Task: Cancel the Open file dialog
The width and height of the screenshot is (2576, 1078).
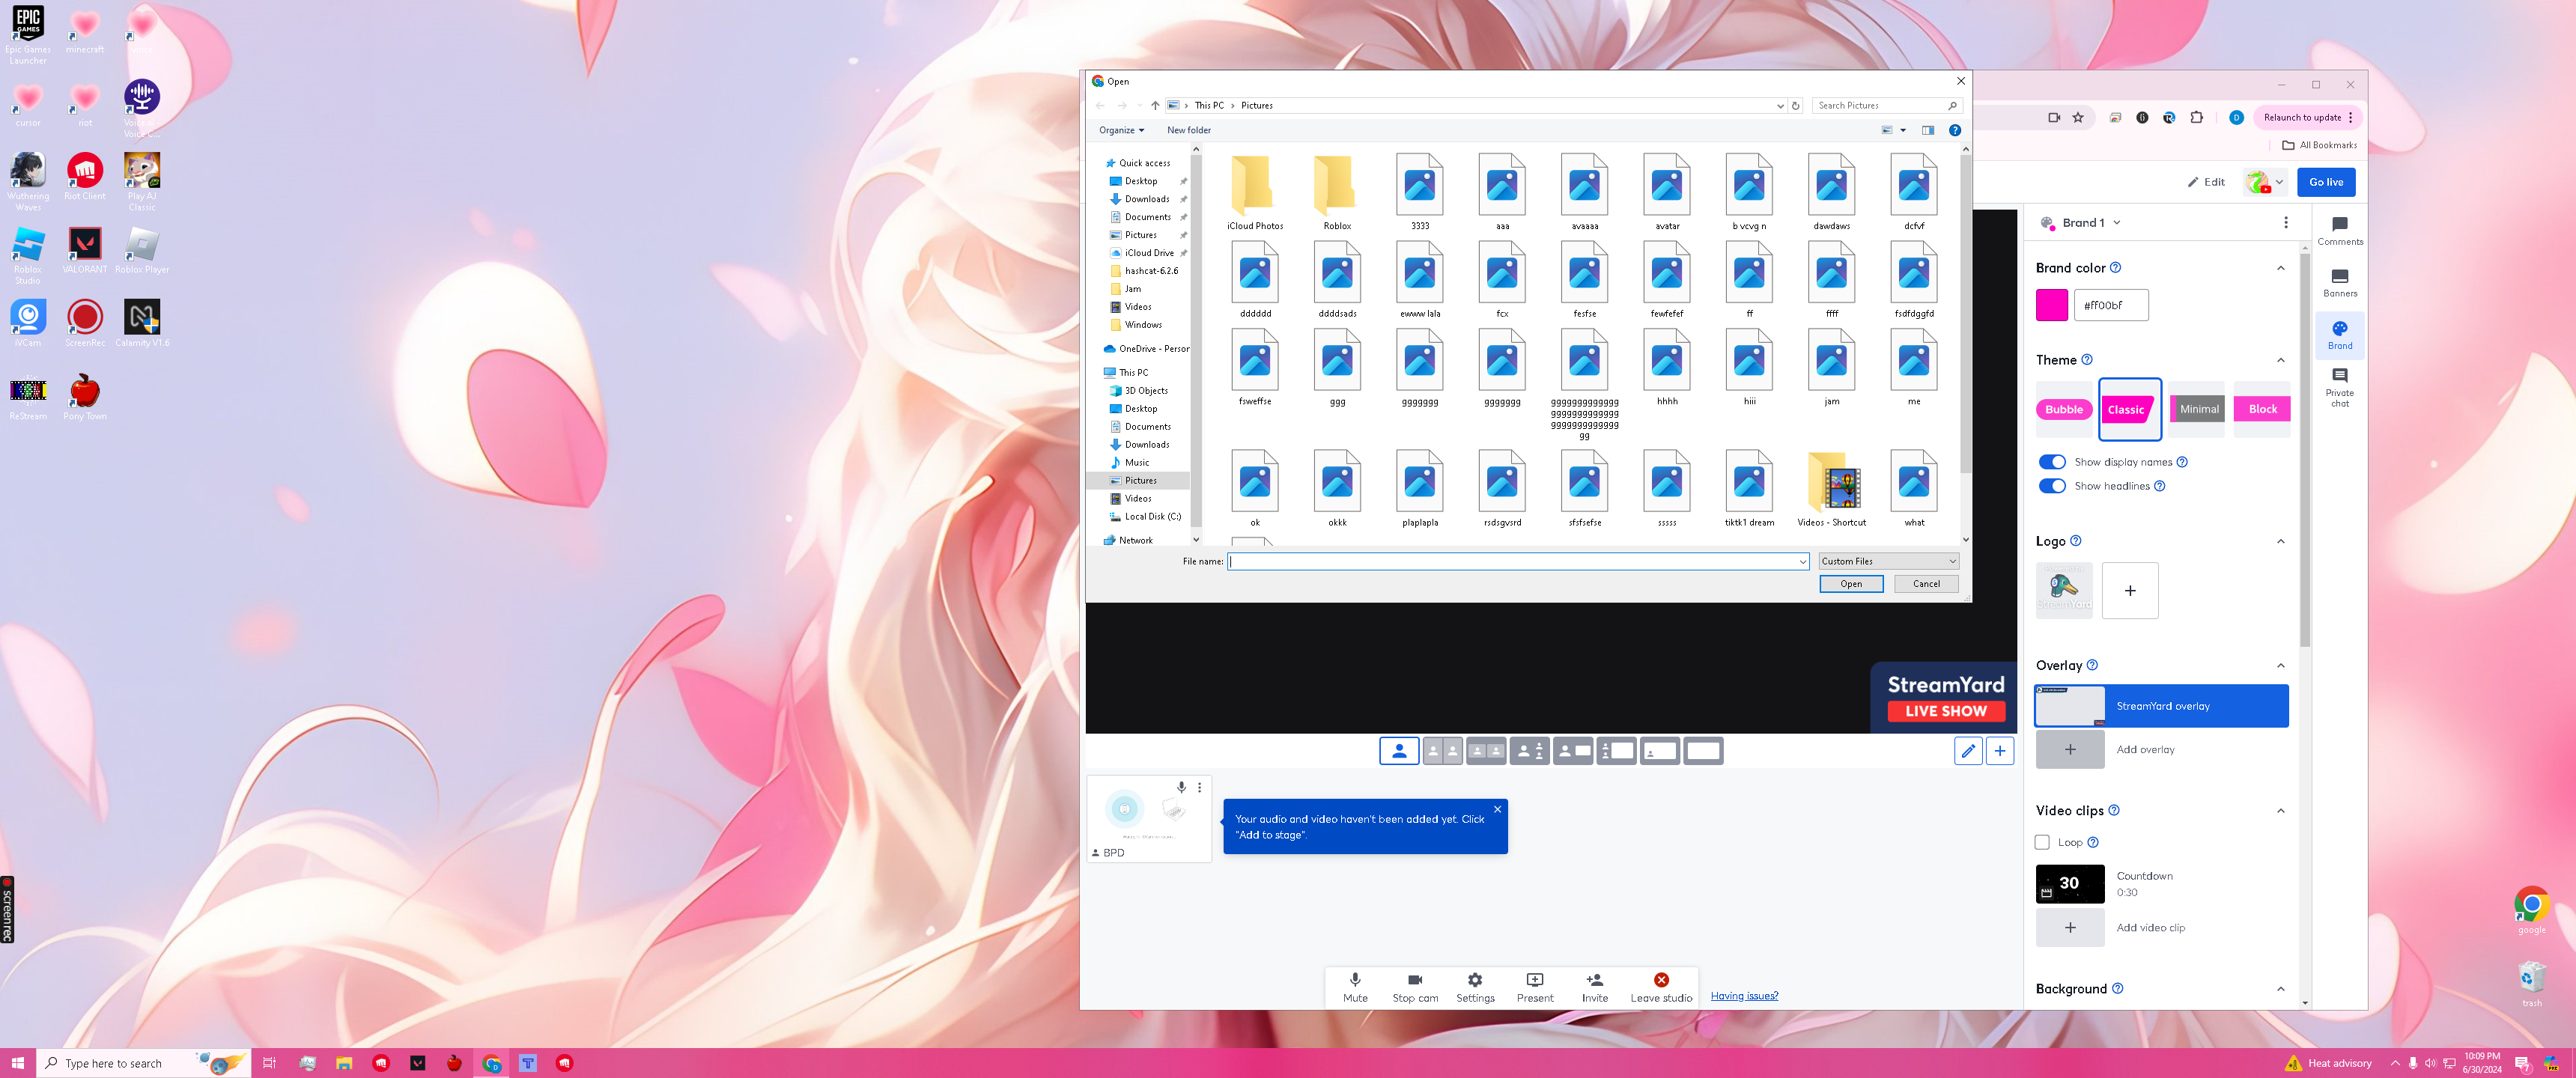Action: tap(1926, 584)
